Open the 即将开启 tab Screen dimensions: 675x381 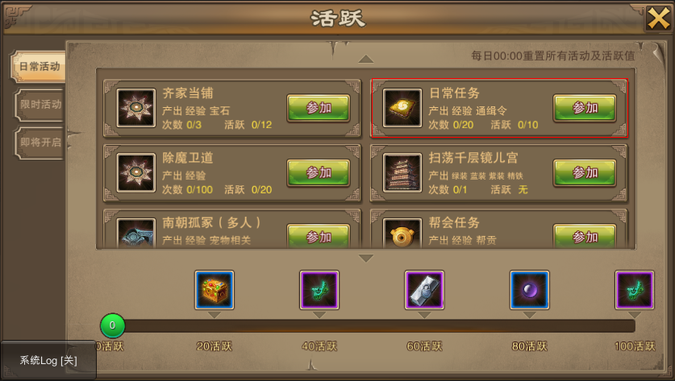40,143
